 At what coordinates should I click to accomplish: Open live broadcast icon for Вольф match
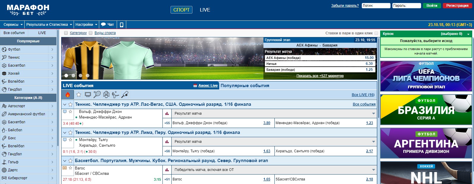point(65,112)
